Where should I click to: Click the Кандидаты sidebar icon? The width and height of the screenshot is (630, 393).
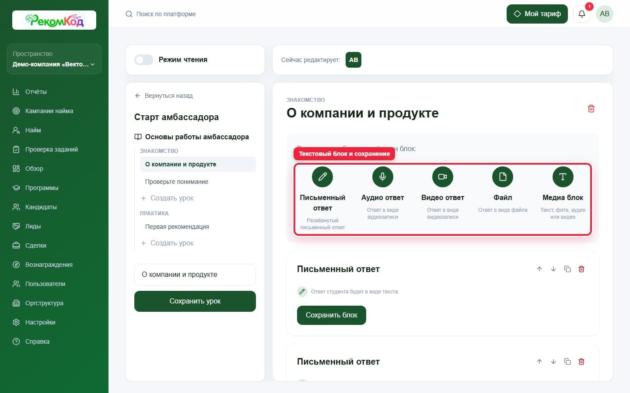click(x=16, y=207)
